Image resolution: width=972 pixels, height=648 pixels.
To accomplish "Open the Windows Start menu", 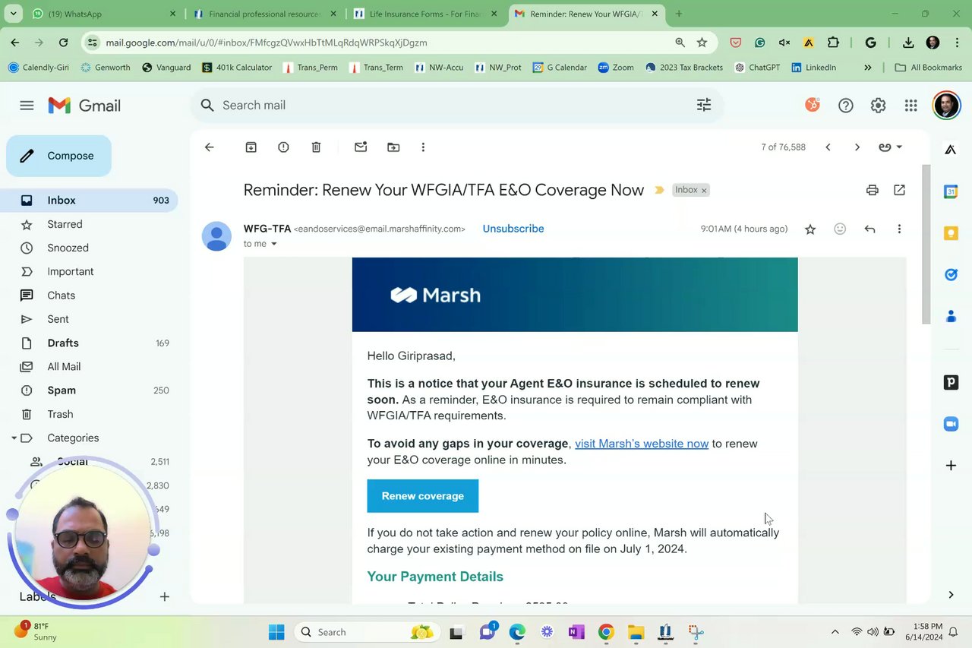I will coord(276,632).
